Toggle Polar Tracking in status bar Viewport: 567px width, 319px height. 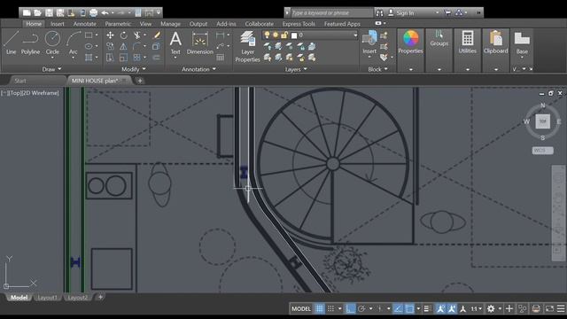pos(361,308)
